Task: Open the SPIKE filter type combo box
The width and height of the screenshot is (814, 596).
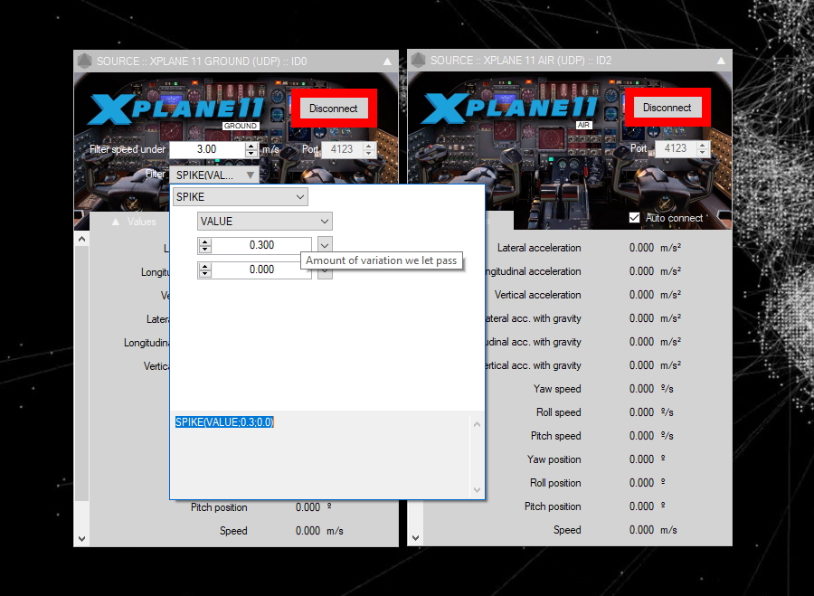Action: click(241, 197)
